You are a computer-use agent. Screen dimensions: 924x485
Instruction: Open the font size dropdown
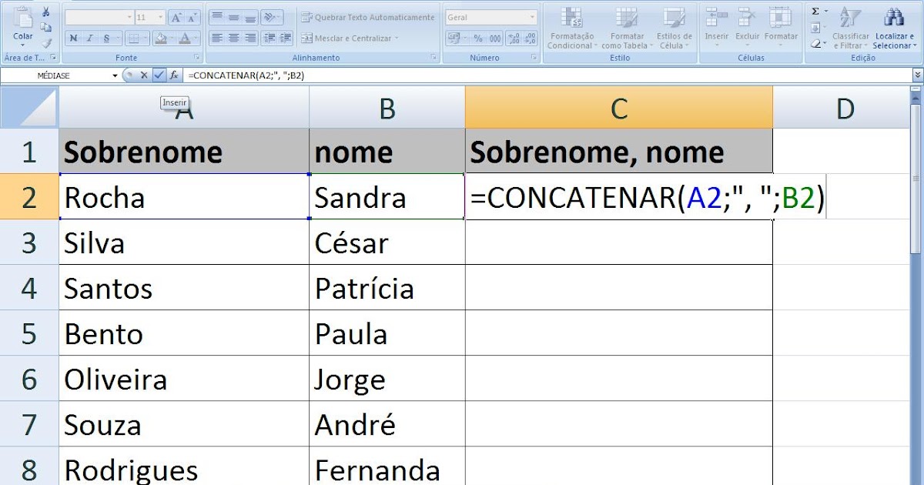click(159, 18)
